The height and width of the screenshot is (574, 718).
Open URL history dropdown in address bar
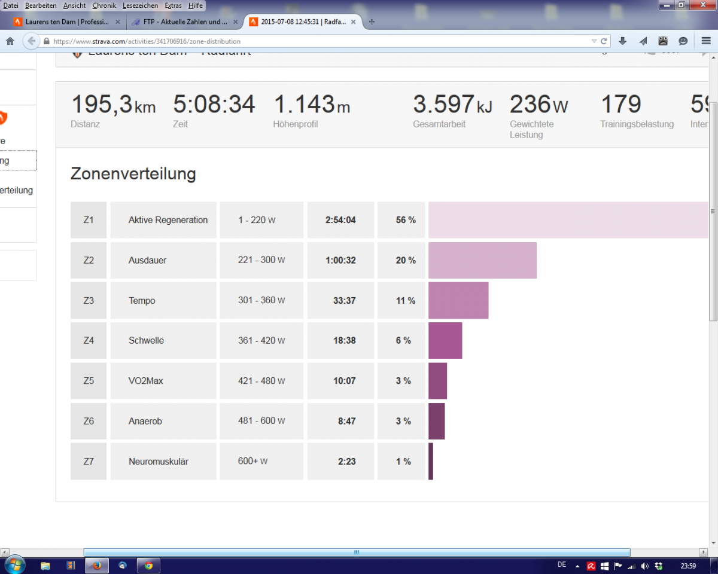click(x=594, y=41)
